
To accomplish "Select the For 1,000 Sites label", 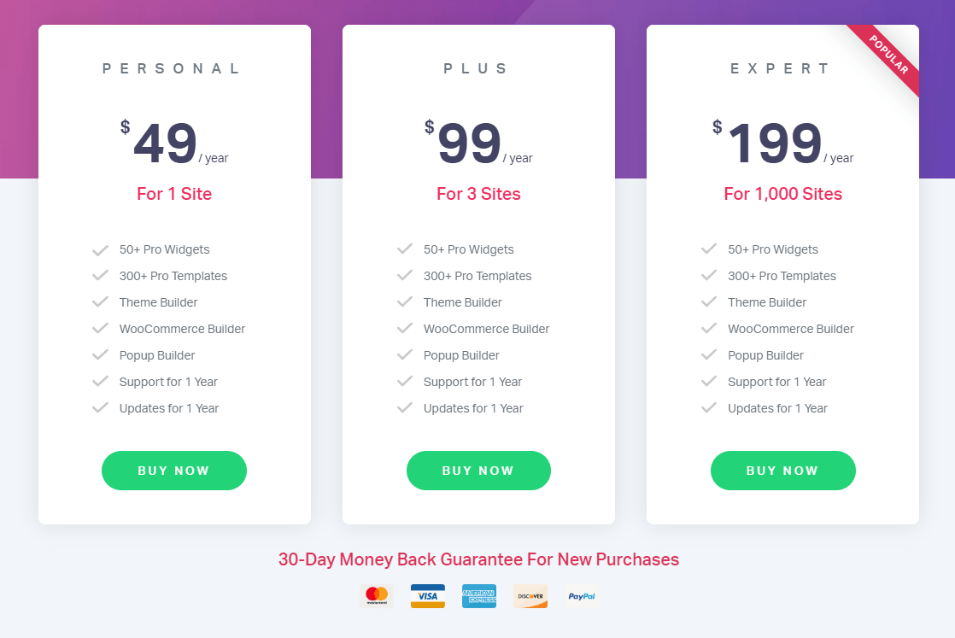I will (783, 194).
